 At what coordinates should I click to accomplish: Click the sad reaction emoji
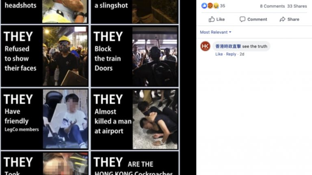[x=216, y=6]
